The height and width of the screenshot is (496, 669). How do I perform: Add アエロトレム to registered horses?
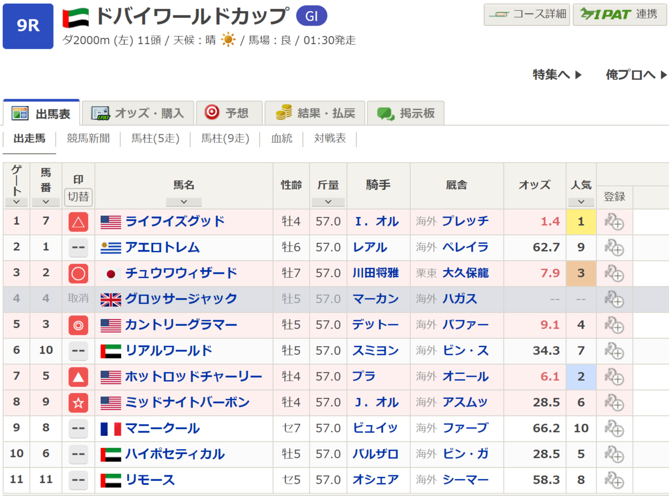coord(614,247)
